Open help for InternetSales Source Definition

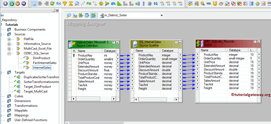pyautogui.click(x=114, y=42)
